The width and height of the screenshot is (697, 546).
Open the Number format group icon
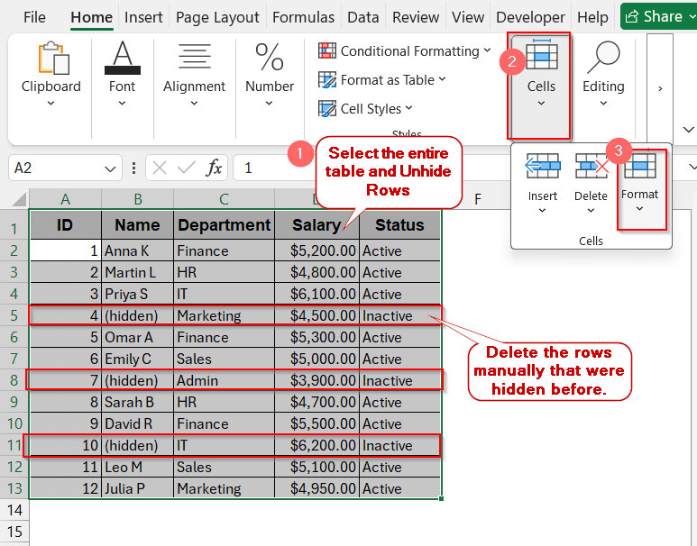coord(270,59)
